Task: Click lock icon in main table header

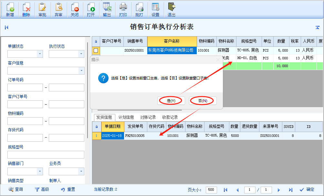Action: click(96, 41)
